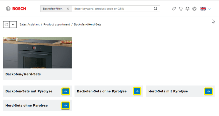Open Product assortment breadcrumb link
Screen dimensions: 219x116
point(57,24)
